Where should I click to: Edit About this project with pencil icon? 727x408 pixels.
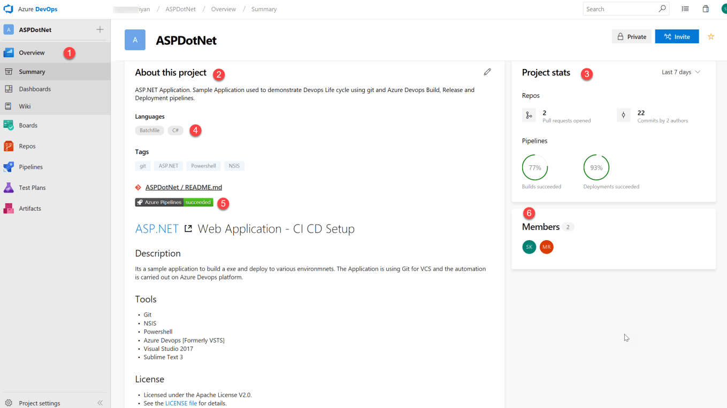tap(487, 72)
